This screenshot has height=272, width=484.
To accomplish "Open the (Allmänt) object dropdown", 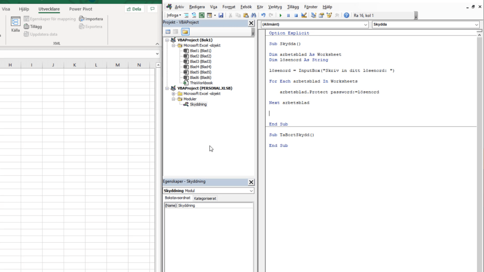I will 365,25.
